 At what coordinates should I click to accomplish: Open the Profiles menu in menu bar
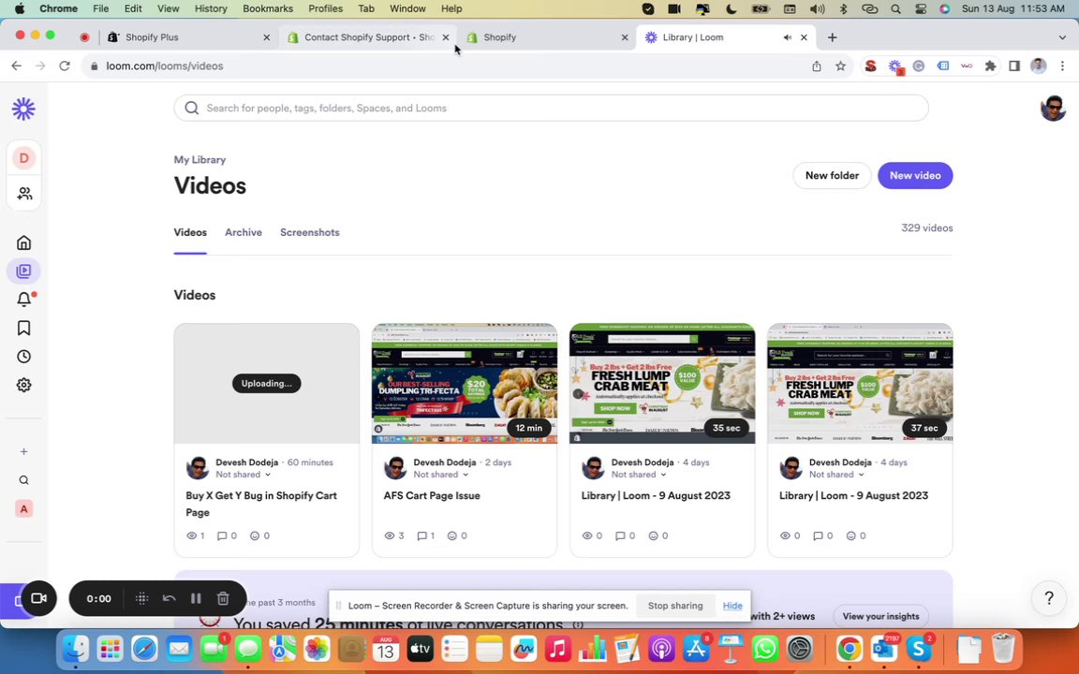325,9
